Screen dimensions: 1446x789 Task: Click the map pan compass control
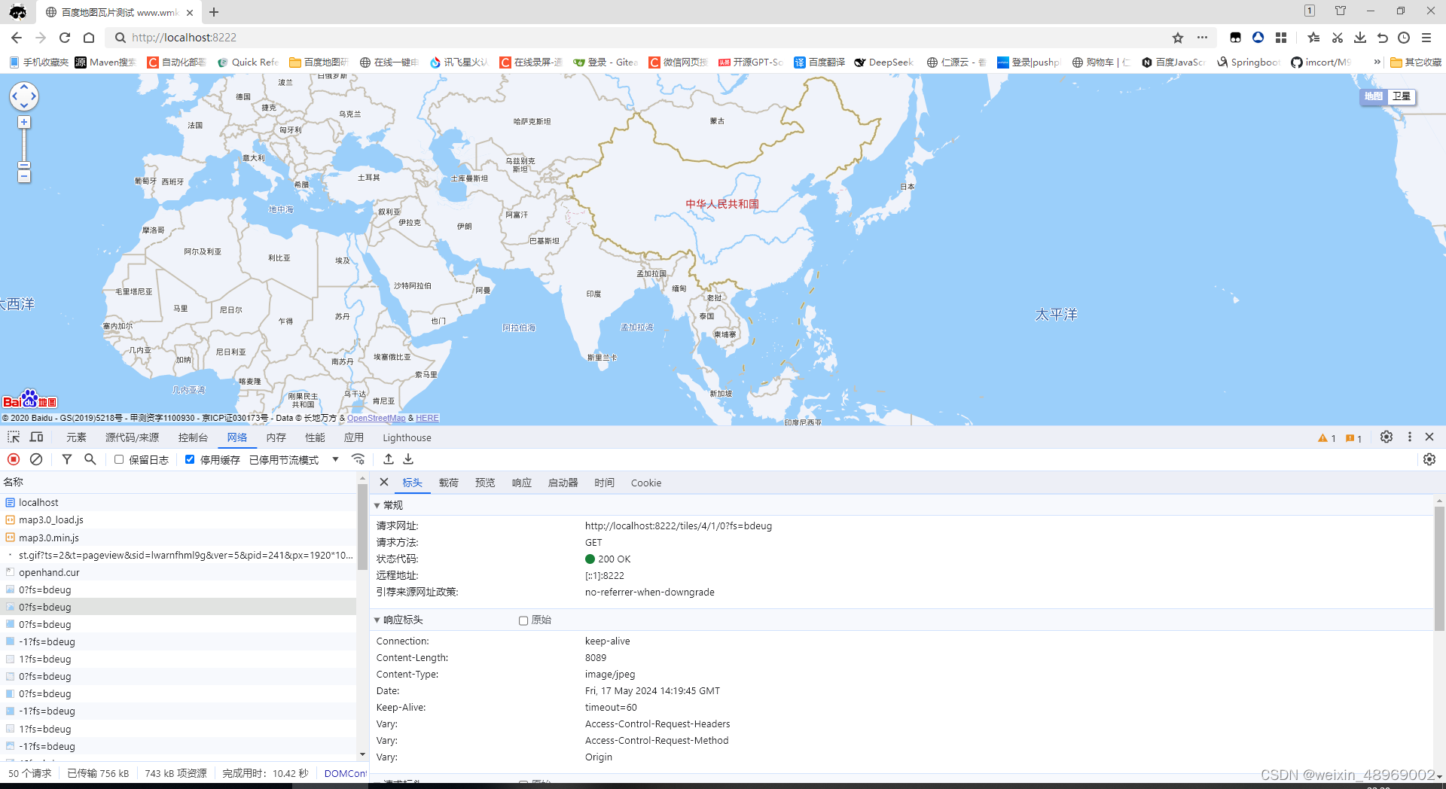click(23, 96)
